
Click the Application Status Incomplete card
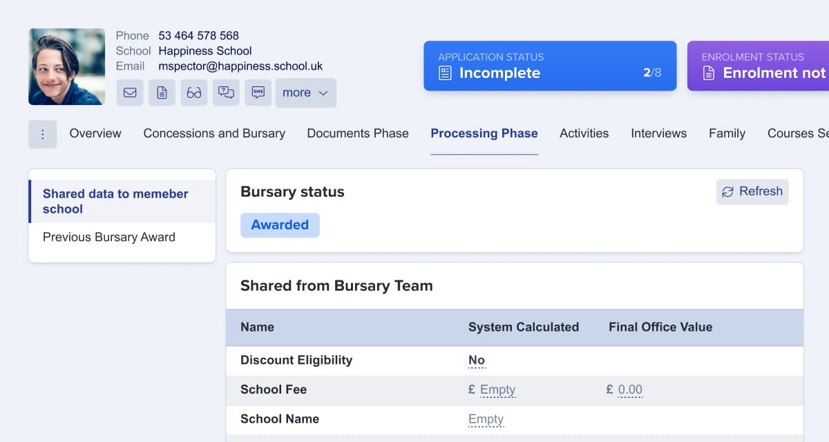tap(550, 66)
